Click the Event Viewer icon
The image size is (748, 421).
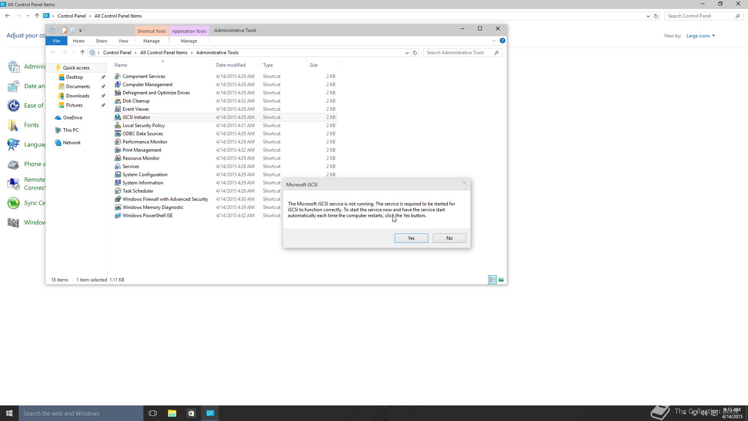[x=118, y=109]
